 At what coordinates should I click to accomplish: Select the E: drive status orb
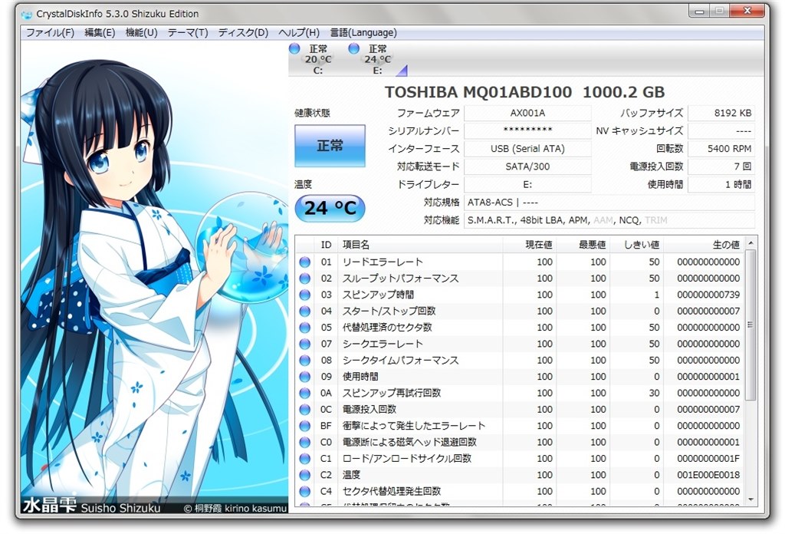click(x=354, y=49)
